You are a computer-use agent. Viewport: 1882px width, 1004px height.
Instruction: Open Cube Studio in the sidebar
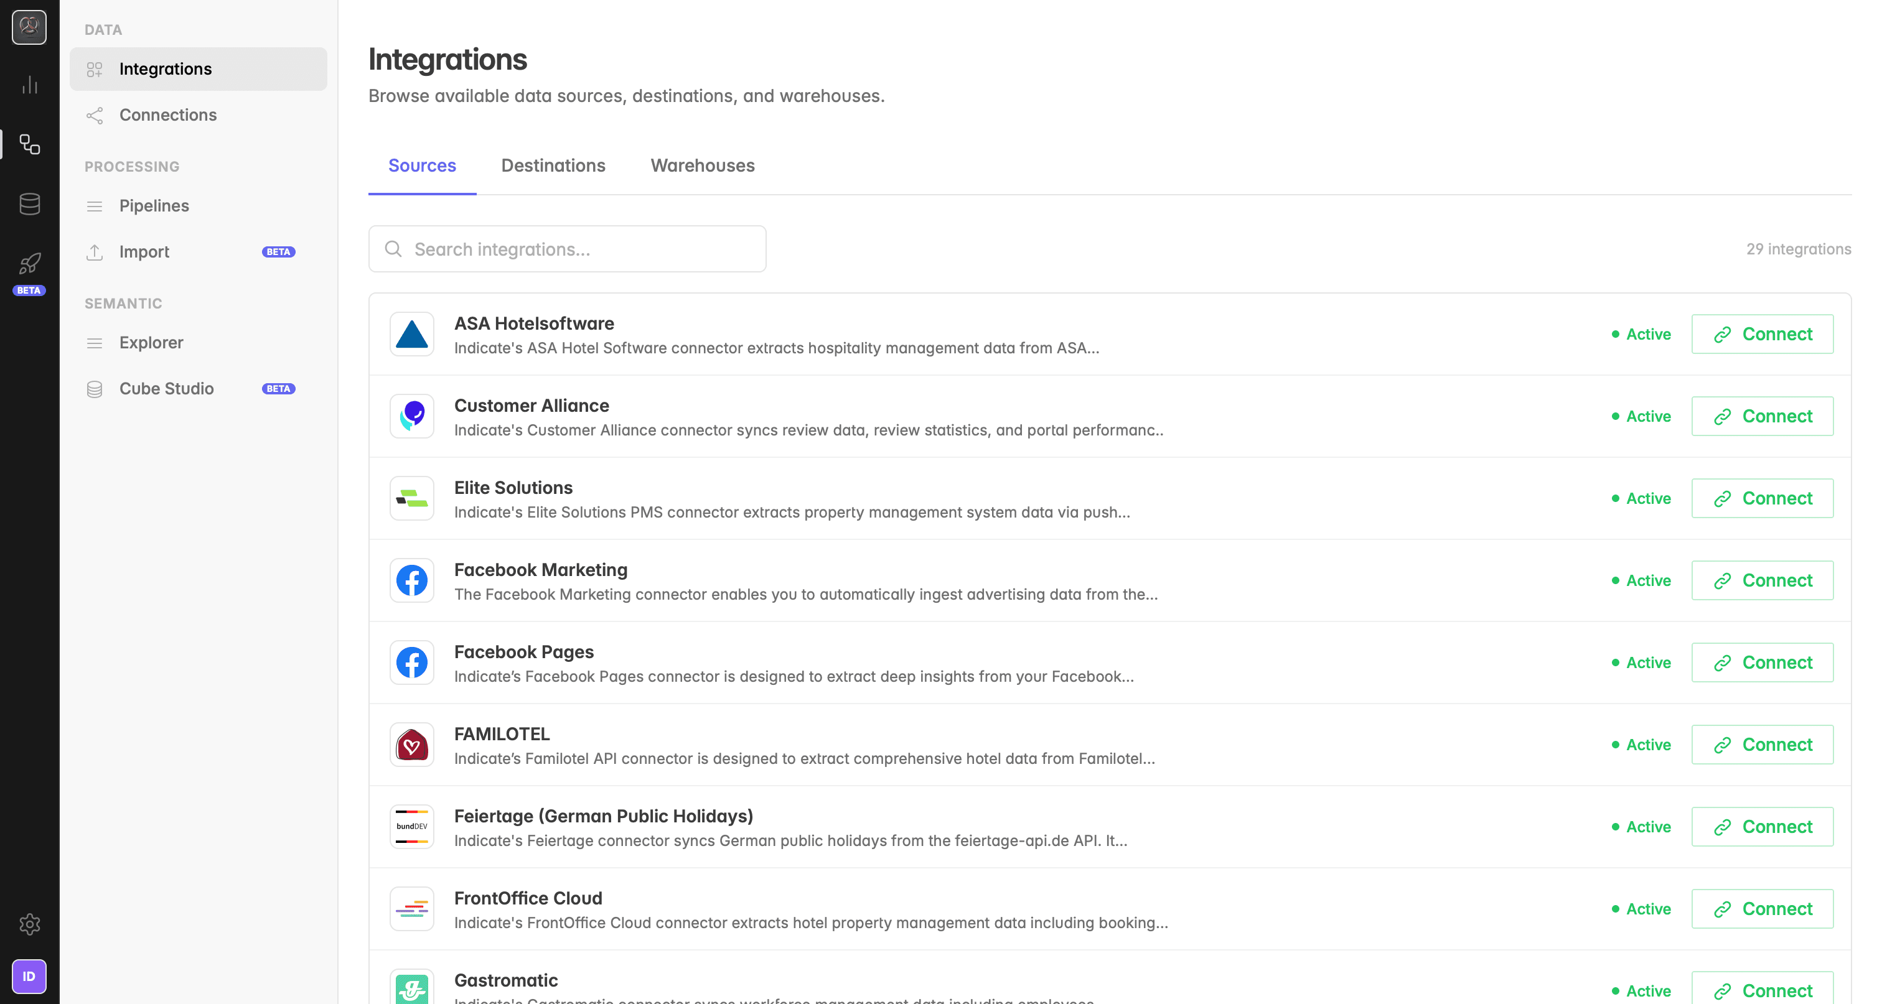(x=199, y=389)
